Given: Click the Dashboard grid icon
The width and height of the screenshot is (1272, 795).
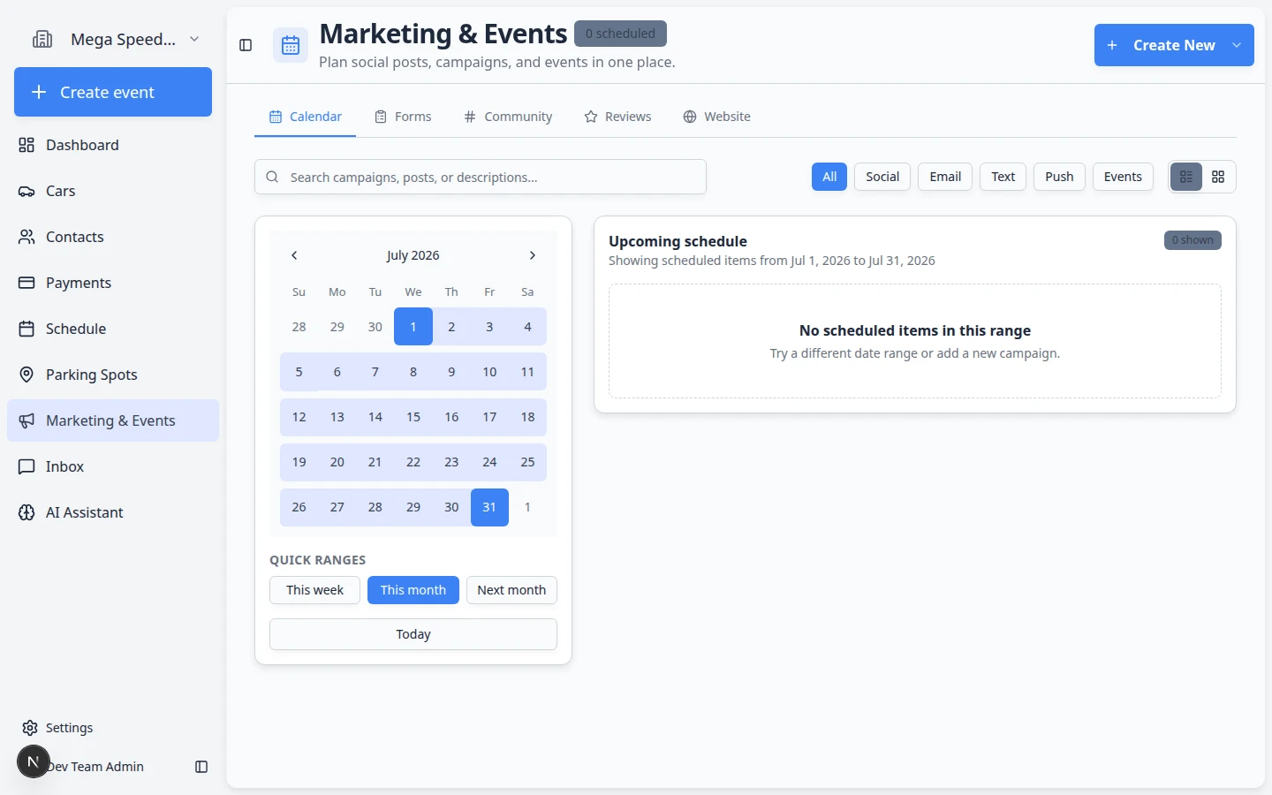Looking at the screenshot, I should pyautogui.click(x=26, y=145).
